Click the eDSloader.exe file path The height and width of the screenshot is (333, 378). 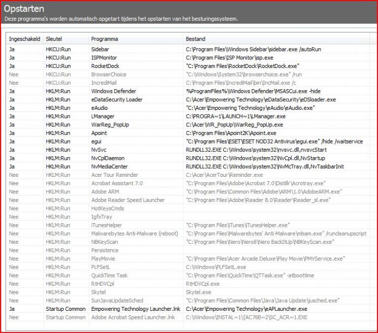261,100
